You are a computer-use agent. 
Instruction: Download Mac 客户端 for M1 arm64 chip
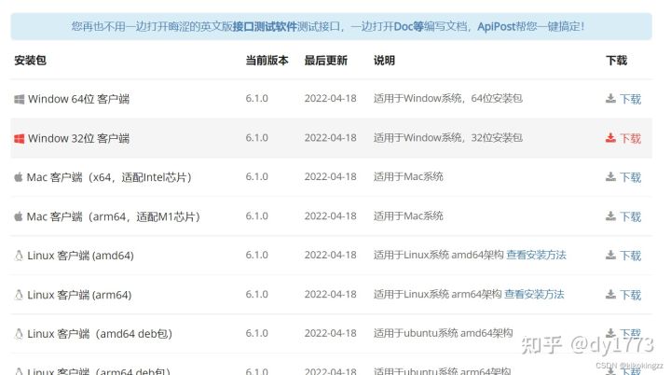(x=630, y=216)
